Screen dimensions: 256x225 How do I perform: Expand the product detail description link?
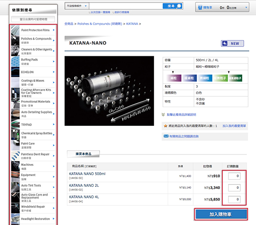click(181, 114)
